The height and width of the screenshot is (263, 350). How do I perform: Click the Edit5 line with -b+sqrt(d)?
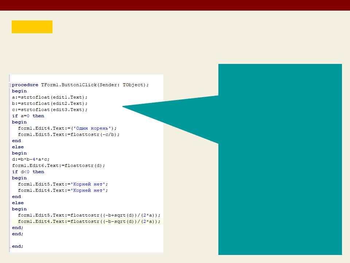89,216
